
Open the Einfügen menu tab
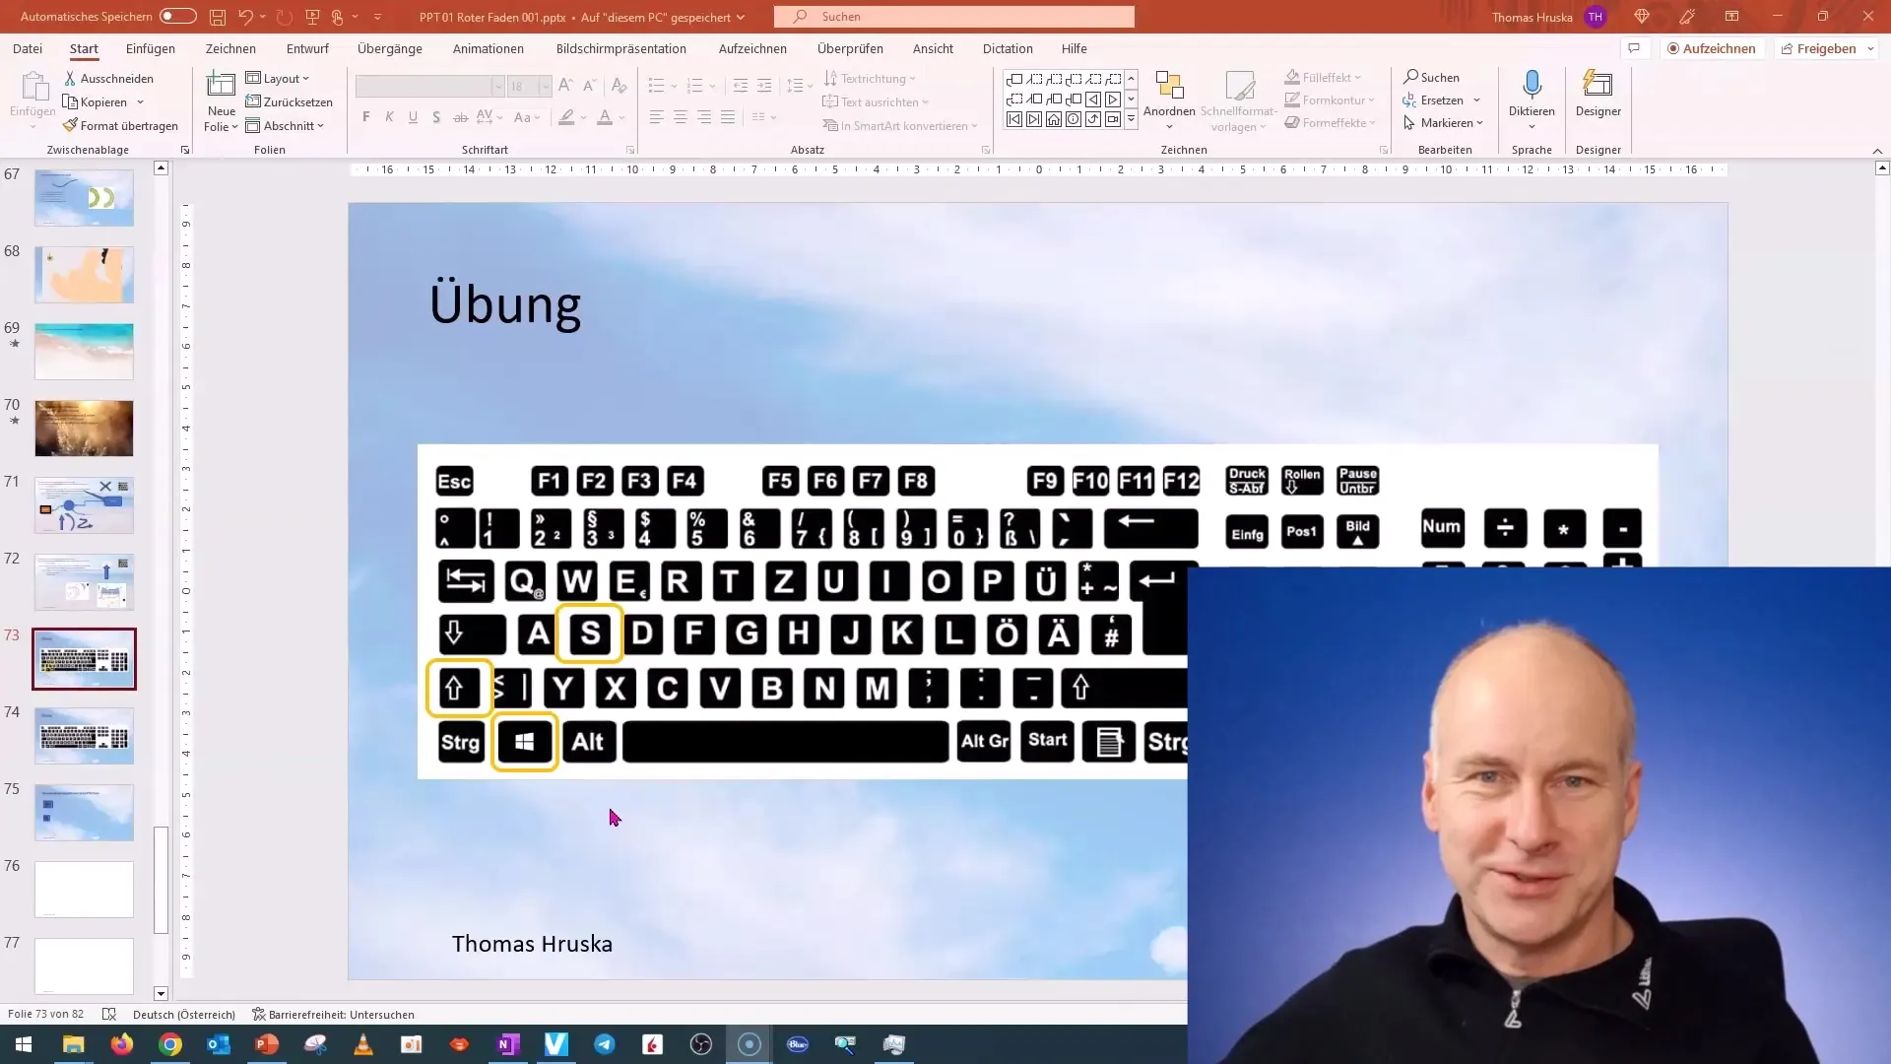pos(150,48)
